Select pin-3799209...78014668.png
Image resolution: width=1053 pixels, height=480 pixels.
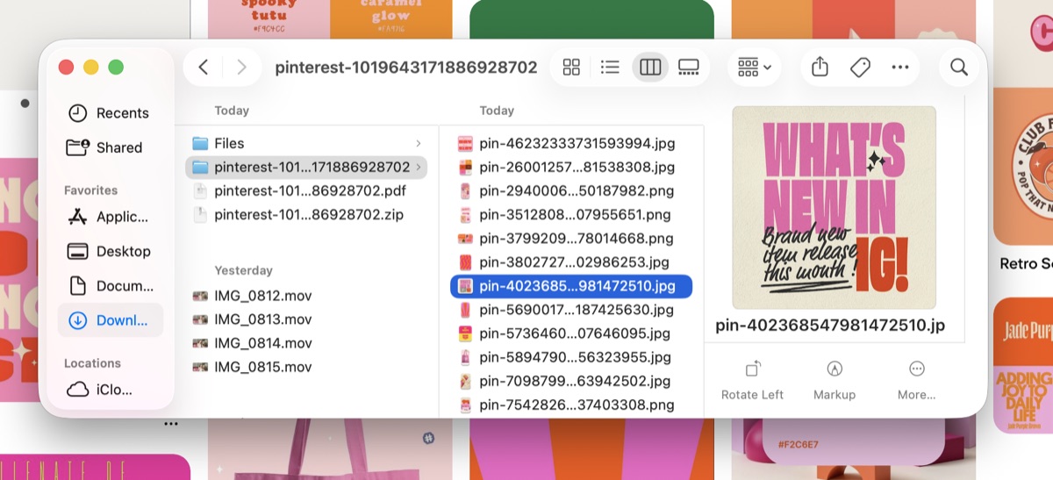coord(571,238)
